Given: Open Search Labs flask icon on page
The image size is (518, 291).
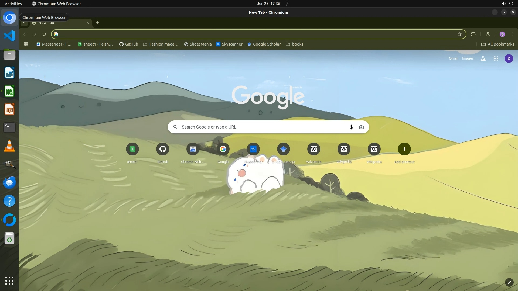Looking at the screenshot, I should [x=483, y=58].
